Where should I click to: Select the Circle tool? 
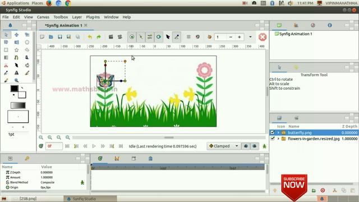click(x=27, y=43)
